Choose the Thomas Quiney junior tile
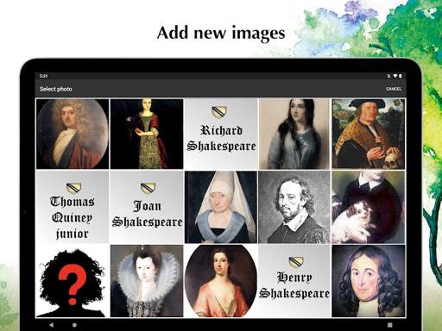Viewport: 442px width, 331px height. (x=73, y=207)
